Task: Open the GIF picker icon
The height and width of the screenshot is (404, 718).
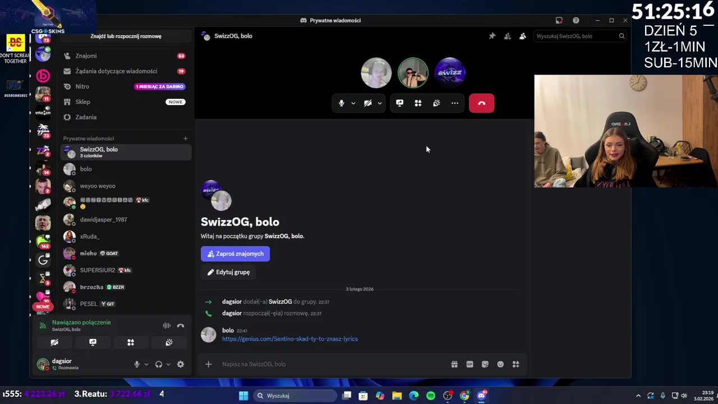Action: coord(470,364)
